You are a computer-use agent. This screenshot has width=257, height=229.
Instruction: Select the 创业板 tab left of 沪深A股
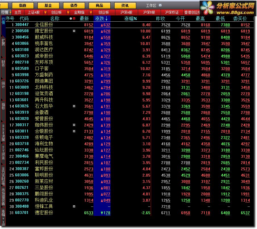tap(103, 12)
